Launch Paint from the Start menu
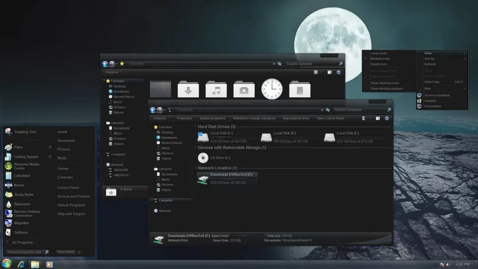 coord(17,147)
